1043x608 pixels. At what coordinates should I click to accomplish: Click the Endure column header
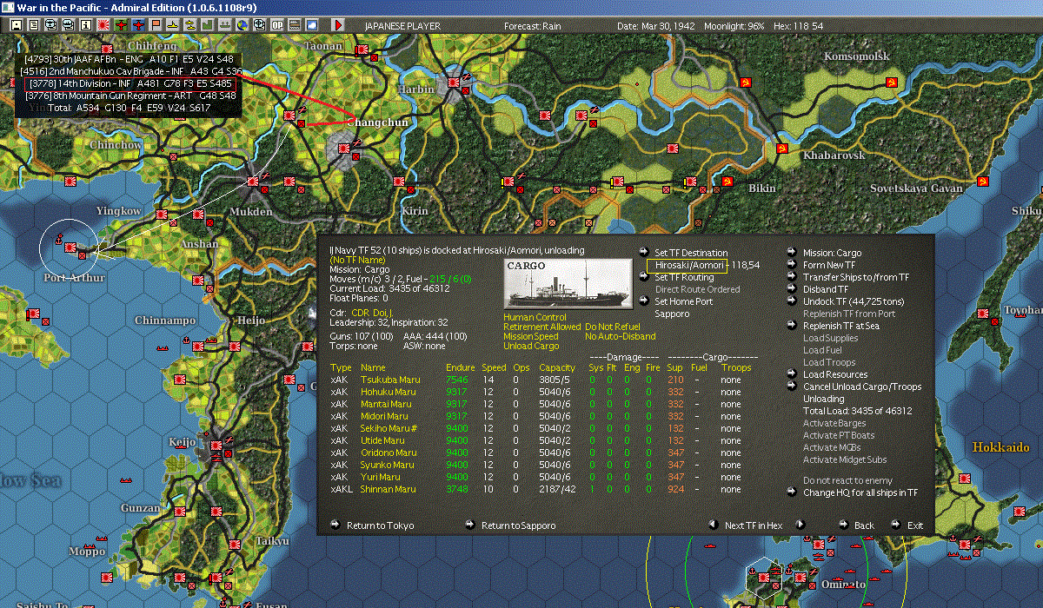tap(460, 367)
